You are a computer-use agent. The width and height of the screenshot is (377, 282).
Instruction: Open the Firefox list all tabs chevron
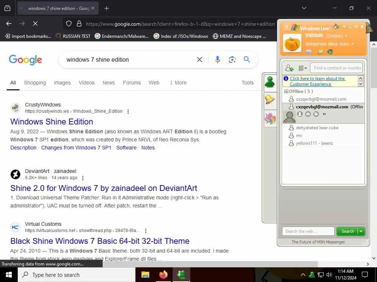tap(304, 8)
